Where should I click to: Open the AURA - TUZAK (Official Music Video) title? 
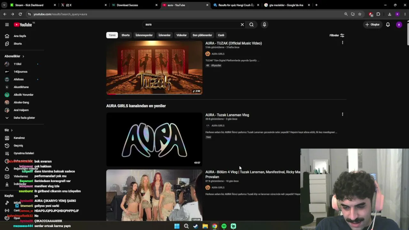tap(234, 43)
